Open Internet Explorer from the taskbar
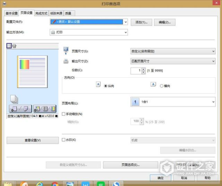This screenshot has height=186, width=222. (39, 184)
